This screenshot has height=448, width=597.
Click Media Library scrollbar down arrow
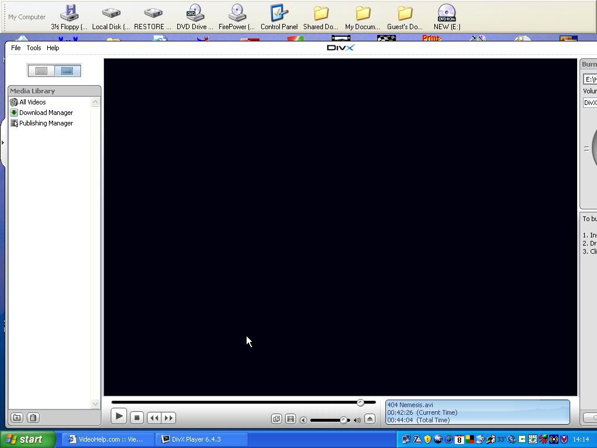click(95, 404)
